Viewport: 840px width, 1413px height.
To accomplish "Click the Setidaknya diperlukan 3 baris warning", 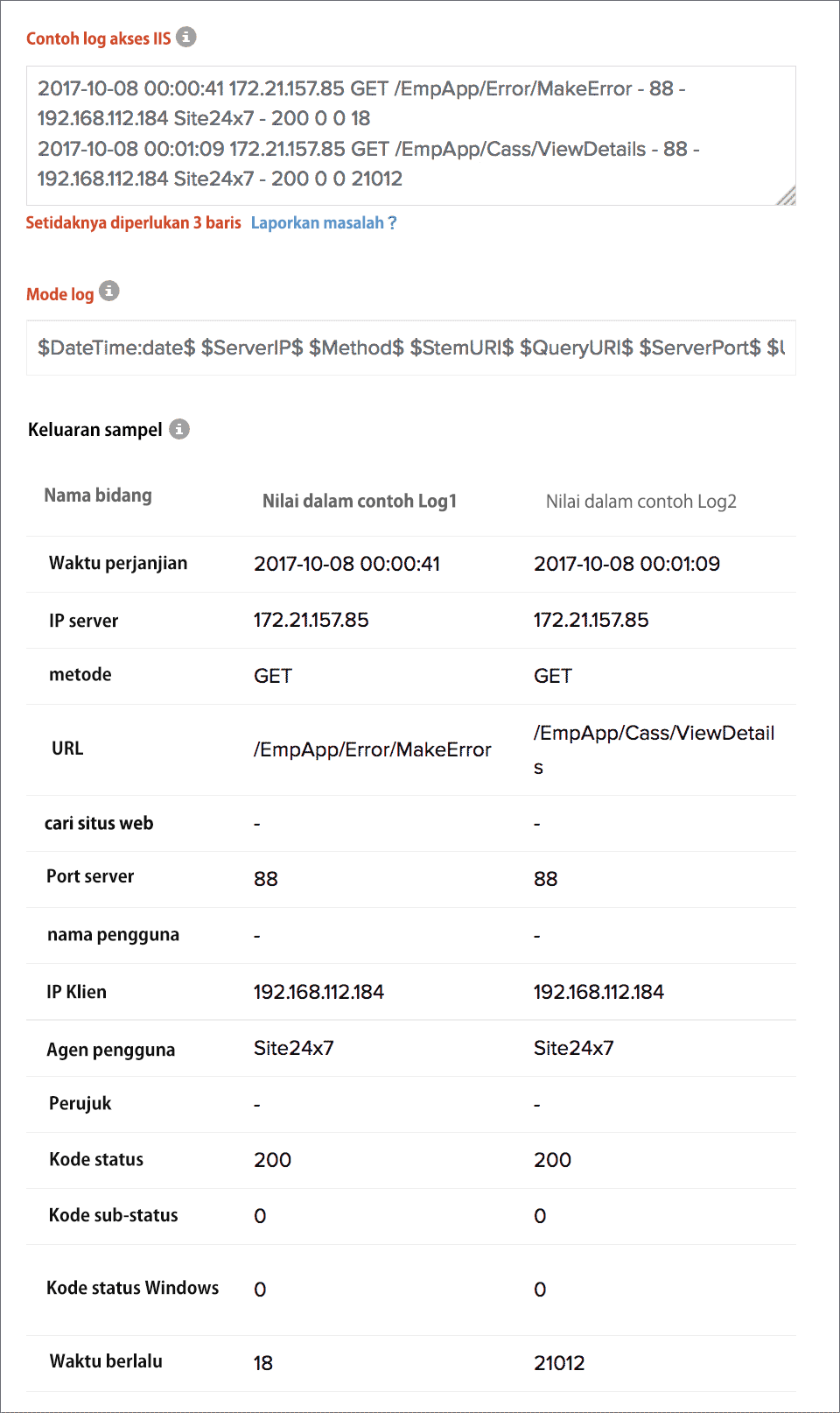I will pos(133,223).
